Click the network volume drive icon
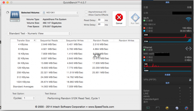This screenshot has width=194, height=111. [x=15, y=16]
